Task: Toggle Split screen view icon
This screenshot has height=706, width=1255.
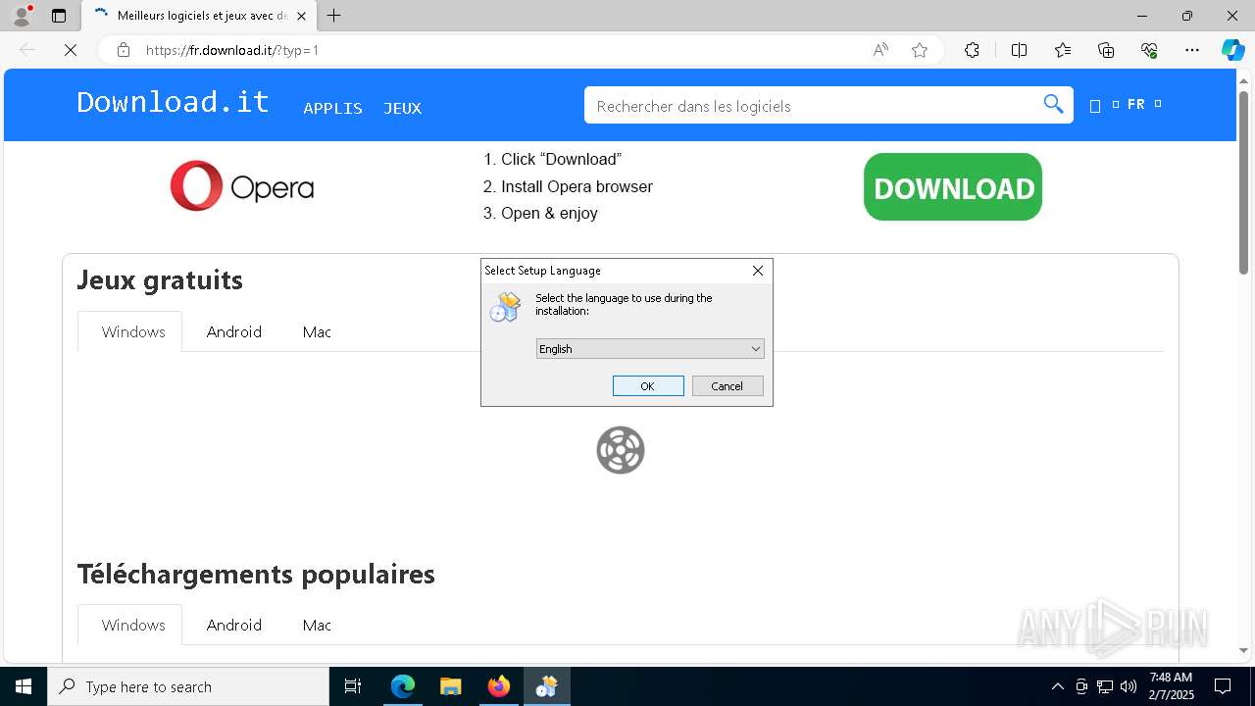Action: click(1019, 50)
